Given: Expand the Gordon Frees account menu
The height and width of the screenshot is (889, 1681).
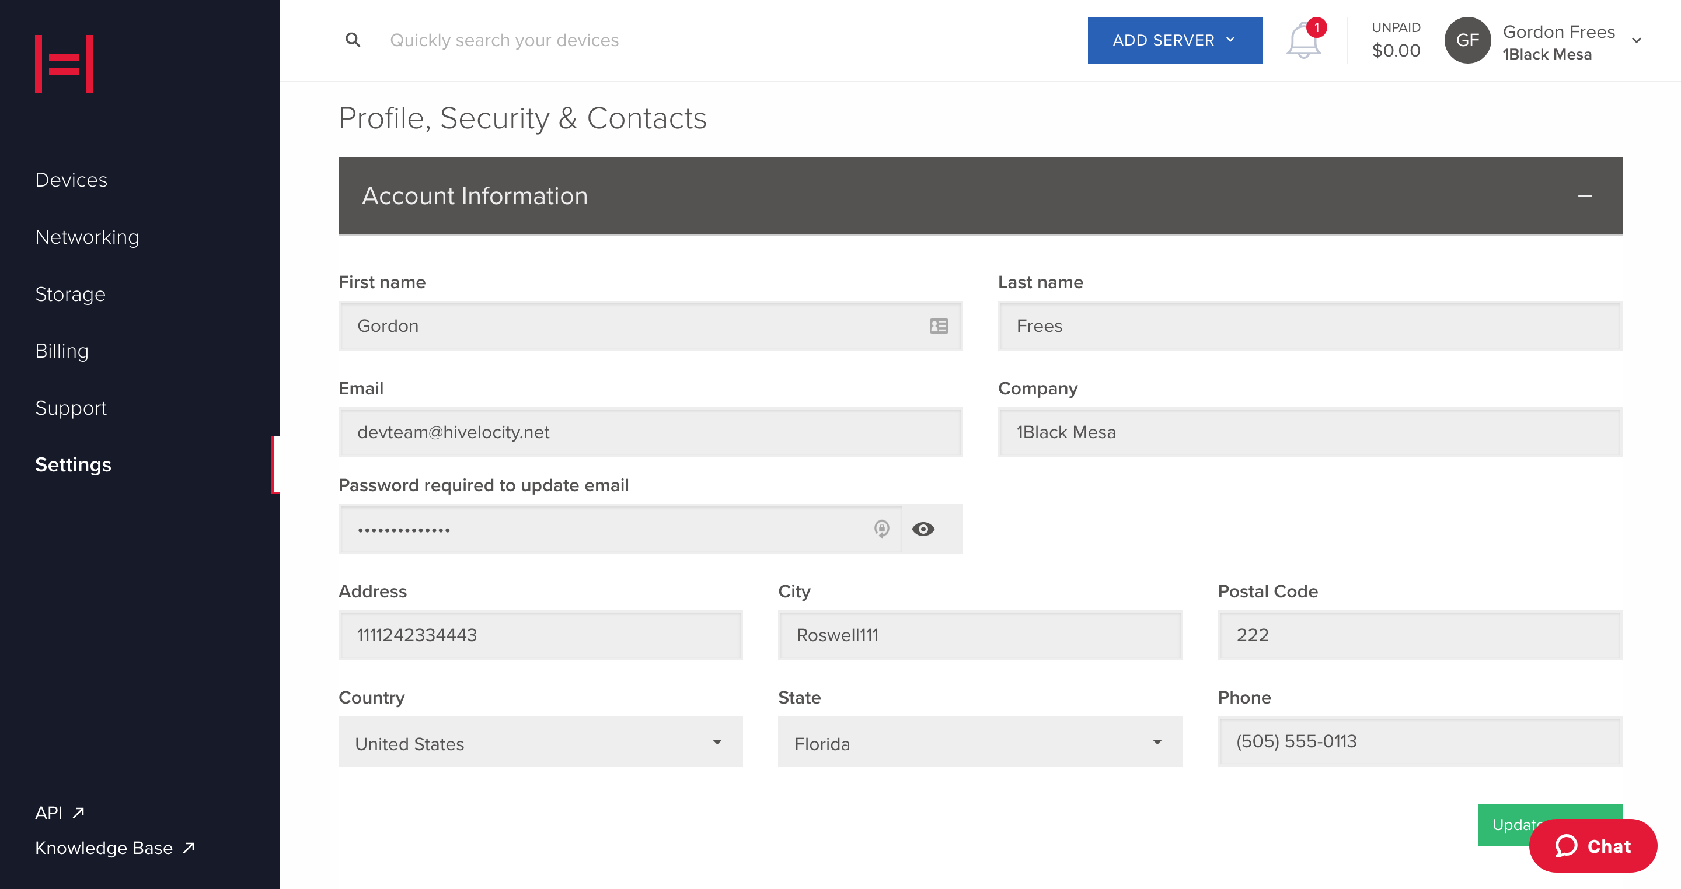Looking at the screenshot, I should point(1635,40).
